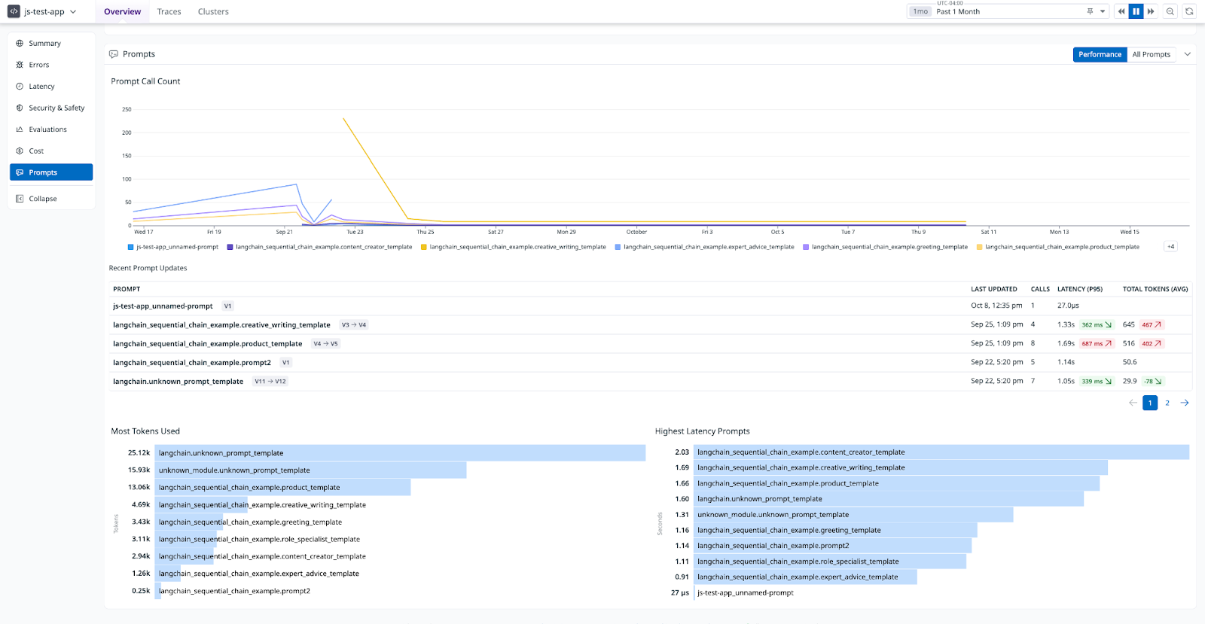This screenshot has height=624, width=1205.
Task: Open the time range dropdown arrow
Action: pyautogui.click(x=1103, y=11)
